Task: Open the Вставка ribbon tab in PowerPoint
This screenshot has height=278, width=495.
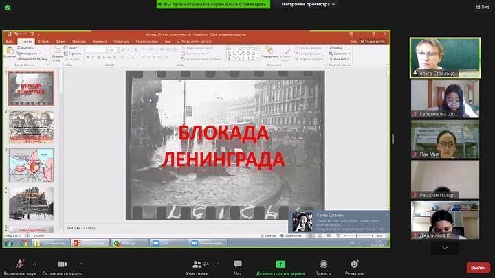Action: click(44, 41)
